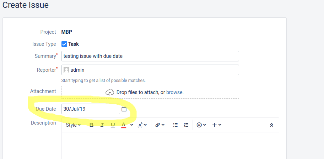Viewport: 324px width, 159px height.
Task: Toggle Italic formatting in description toolbar
Action: pos(102,125)
